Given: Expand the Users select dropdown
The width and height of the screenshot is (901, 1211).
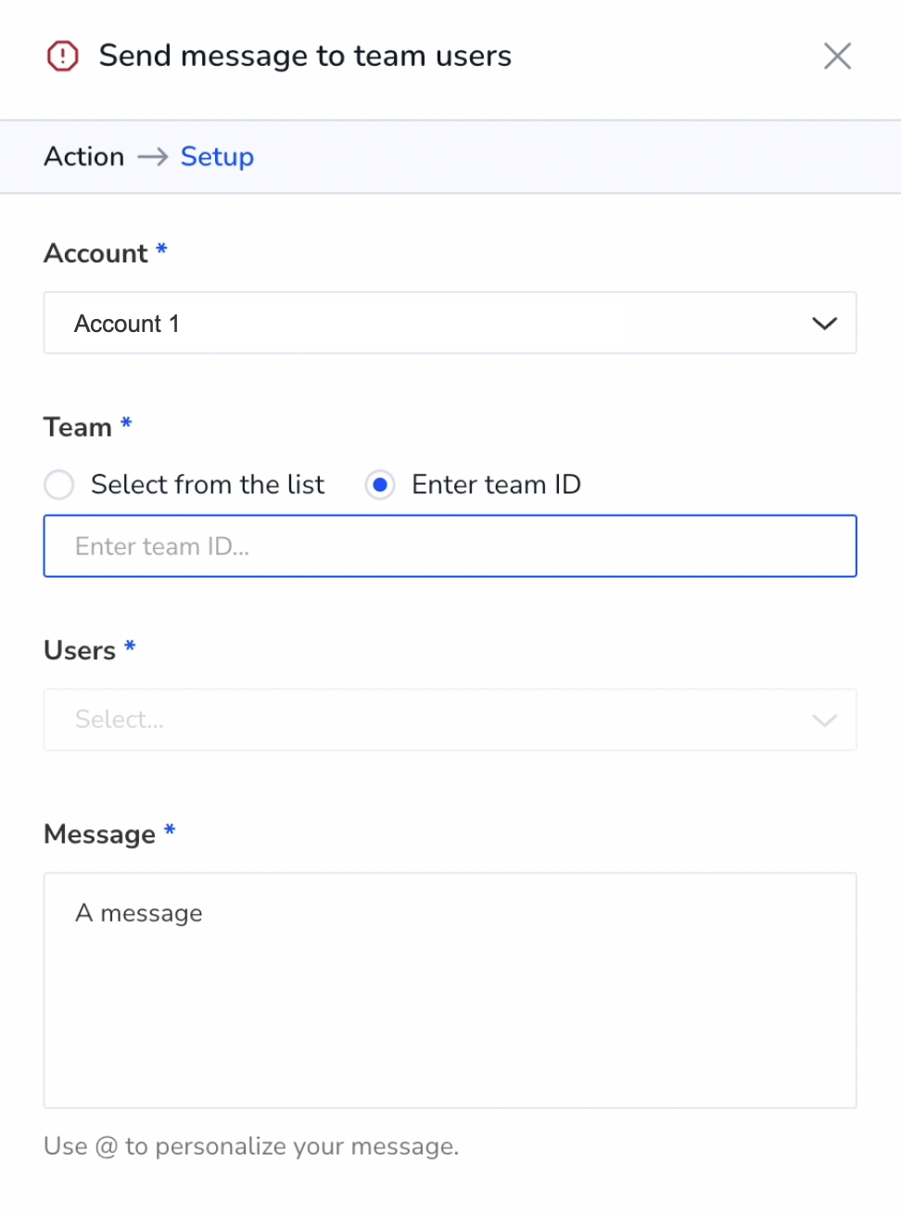Looking at the screenshot, I should click(450, 720).
